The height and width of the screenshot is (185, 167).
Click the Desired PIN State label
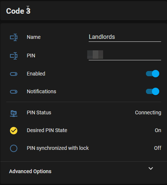click(47, 130)
